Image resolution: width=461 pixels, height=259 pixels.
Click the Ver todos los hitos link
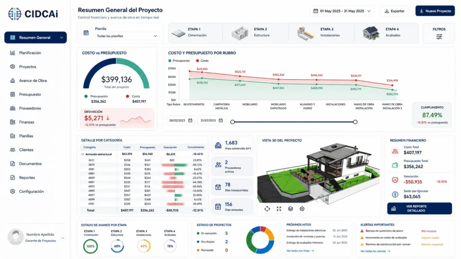(300, 251)
